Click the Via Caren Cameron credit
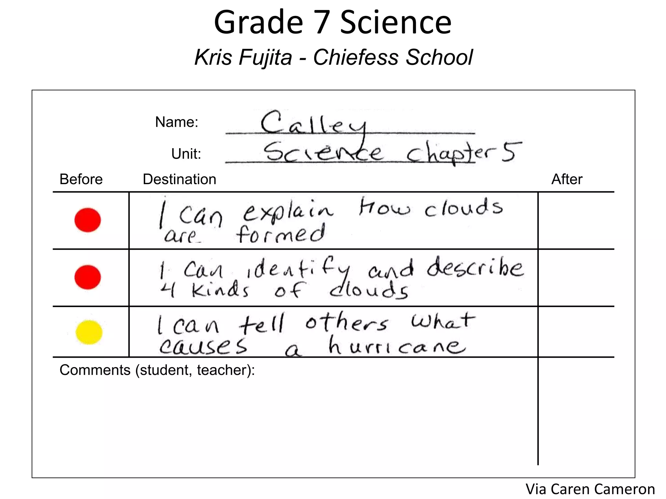 590,489
